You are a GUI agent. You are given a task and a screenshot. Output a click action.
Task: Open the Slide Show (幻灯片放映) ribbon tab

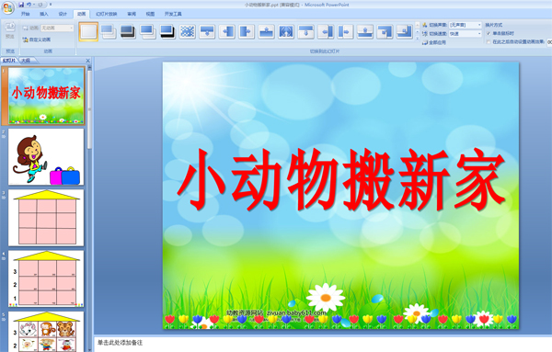point(107,14)
